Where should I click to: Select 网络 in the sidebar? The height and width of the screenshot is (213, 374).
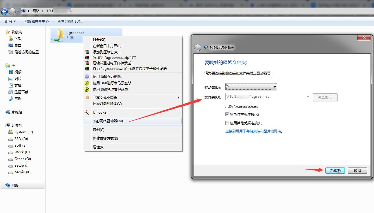(x=23, y=185)
